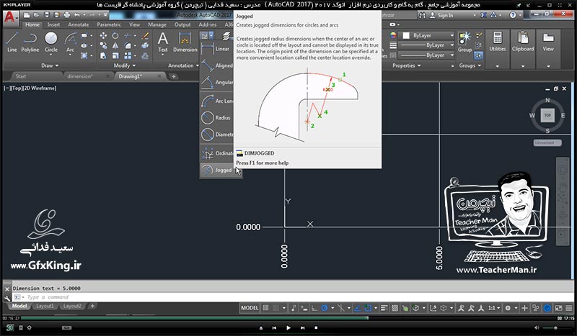Screen dimensions: 577x336
Task: Choose Ordinate dimension from the list
Action: click(217, 153)
